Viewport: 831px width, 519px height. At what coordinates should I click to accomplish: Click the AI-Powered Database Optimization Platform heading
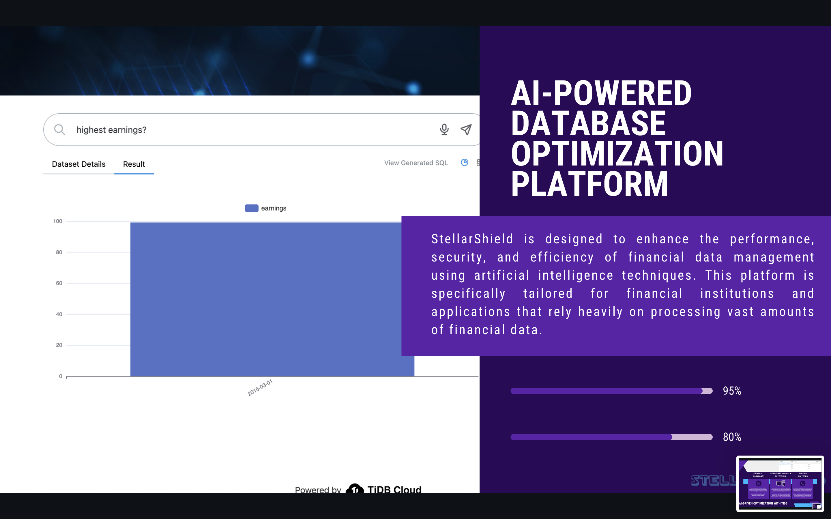click(616, 138)
